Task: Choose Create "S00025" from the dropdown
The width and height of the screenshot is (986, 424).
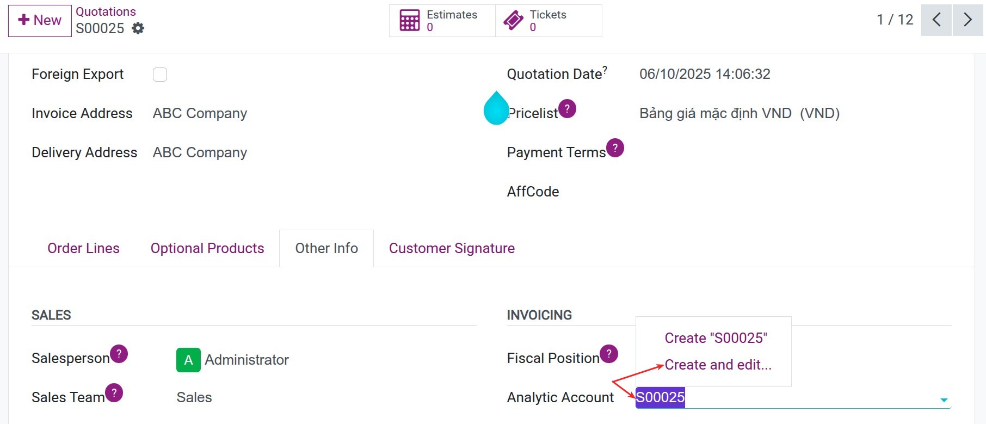Action: (x=716, y=338)
